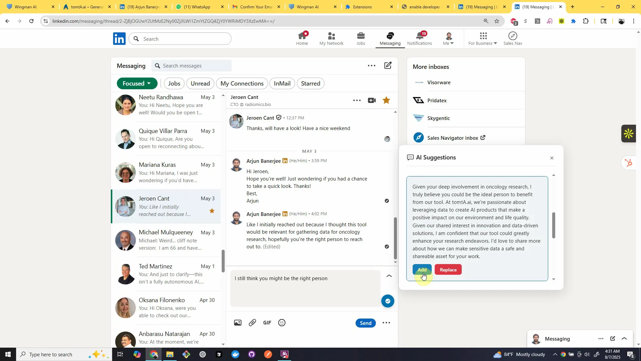This screenshot has height=361, width=641.
Task: Filter messages by Unread
Action: 200,84
